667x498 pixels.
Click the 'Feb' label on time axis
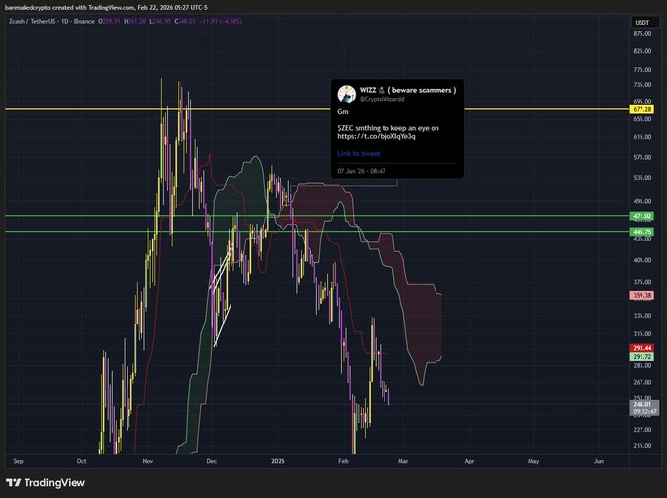click(x=343, y=461)
